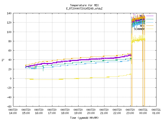
Task: Click the positive '40' y-axis tick label
Action: (x=10, y=60)
